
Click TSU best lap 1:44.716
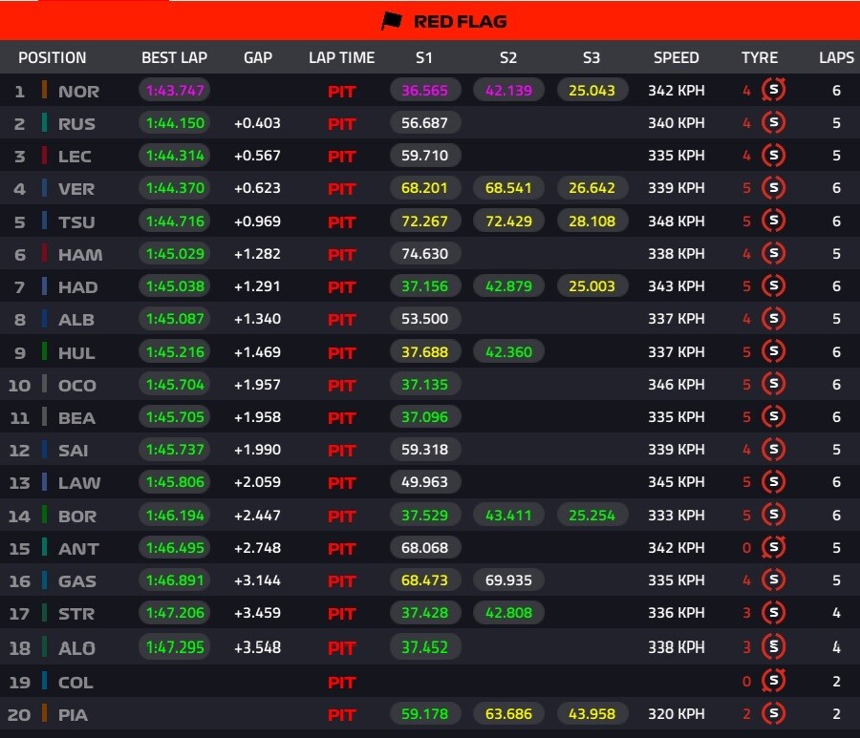175,221
